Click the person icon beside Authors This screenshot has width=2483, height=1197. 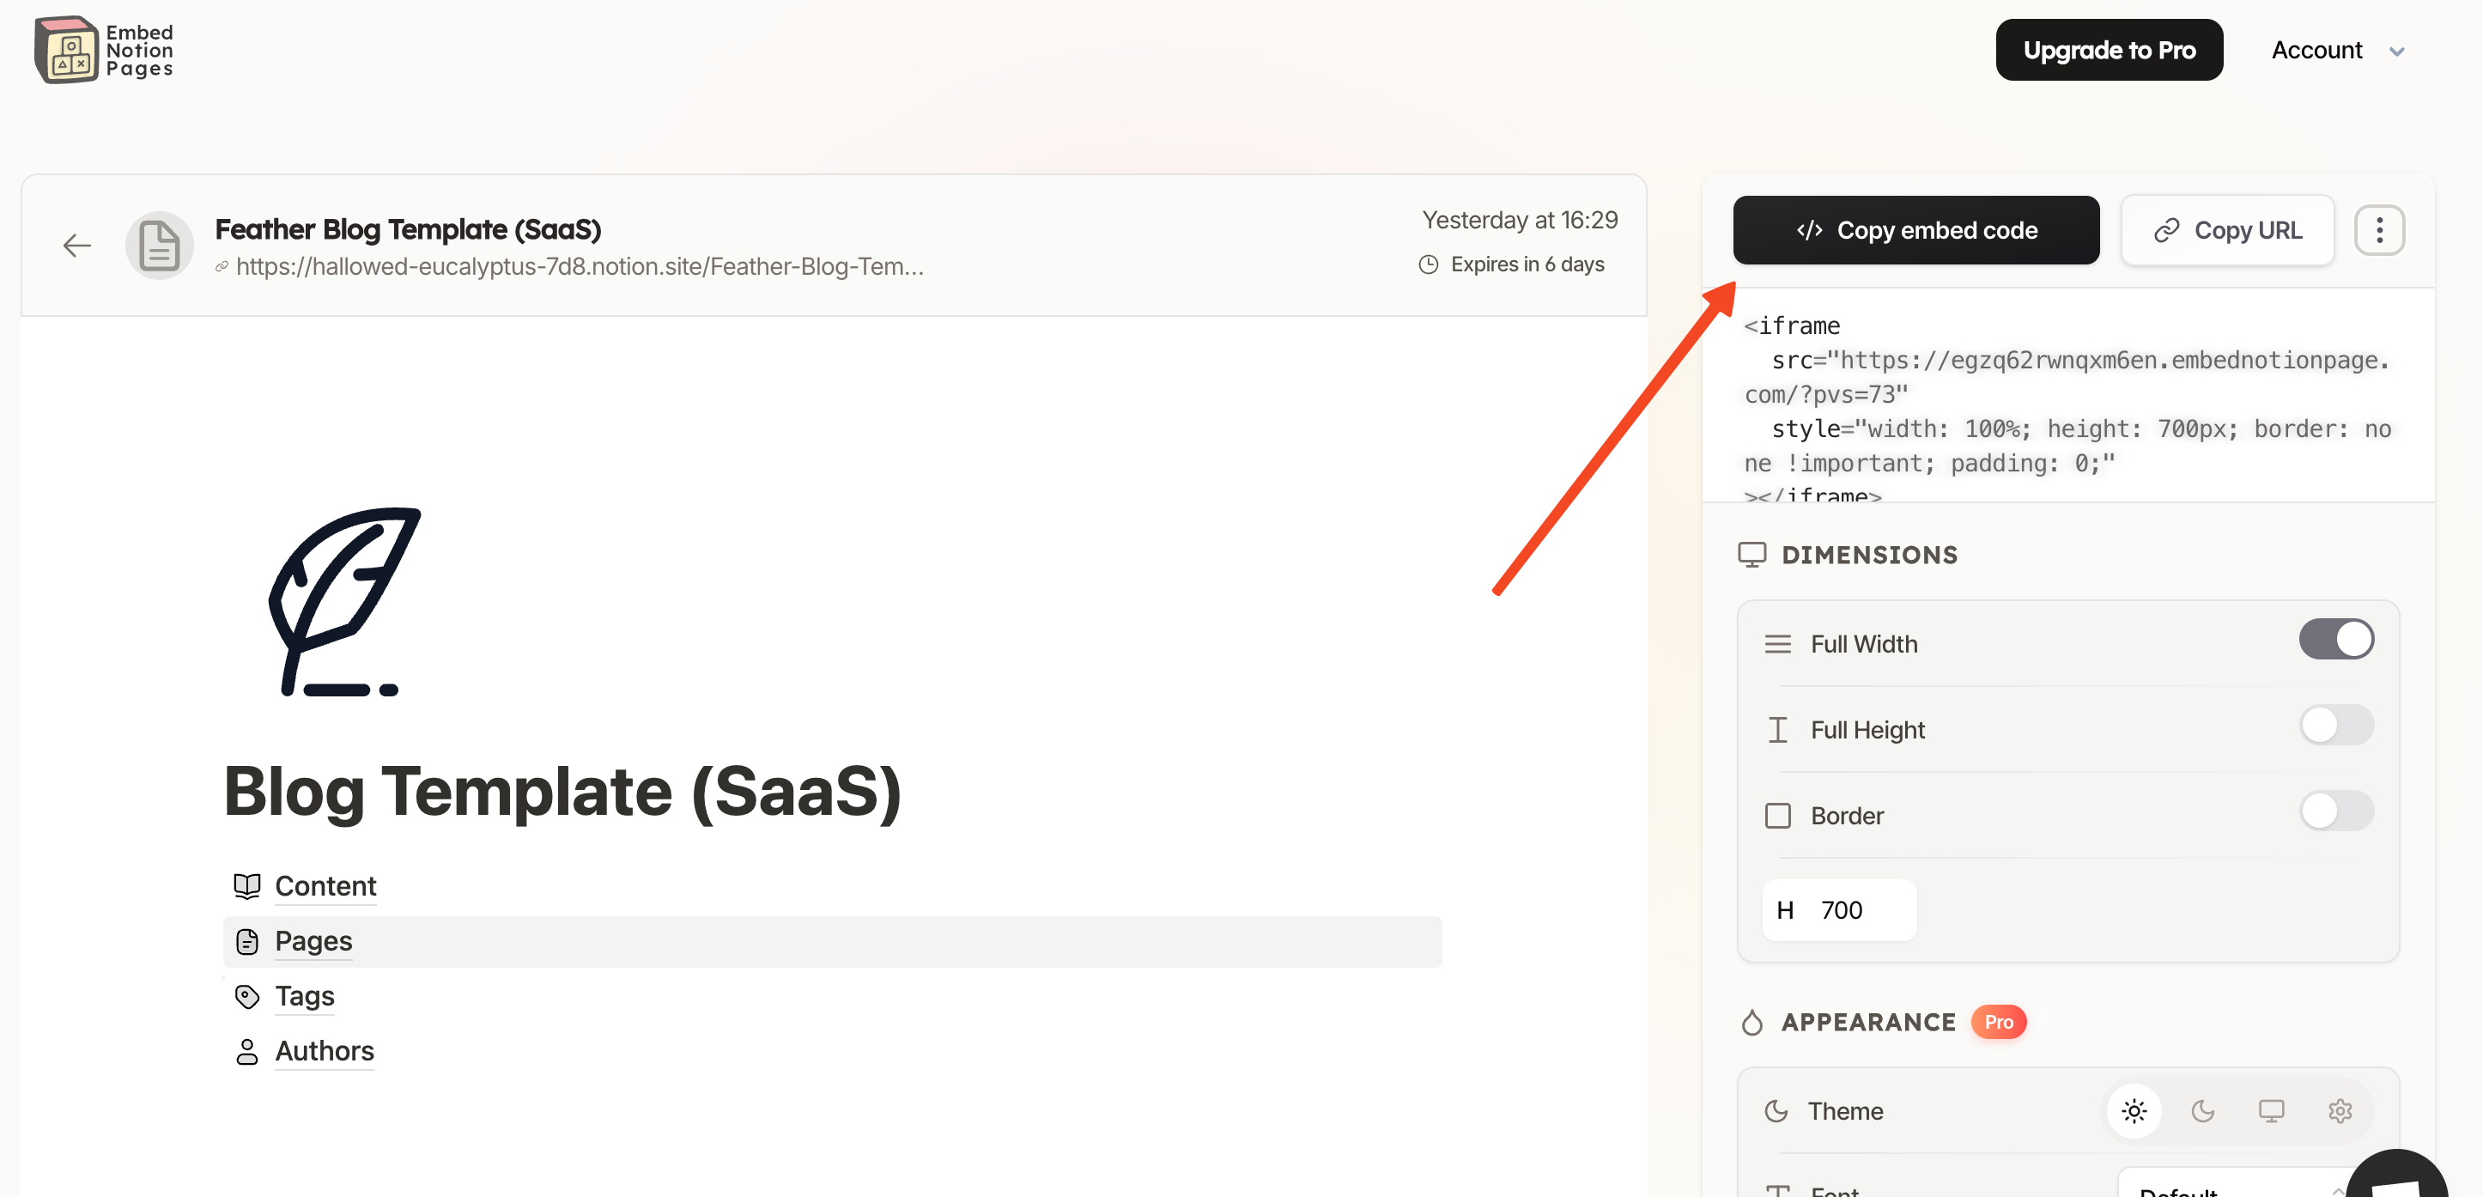(246, 1052)
